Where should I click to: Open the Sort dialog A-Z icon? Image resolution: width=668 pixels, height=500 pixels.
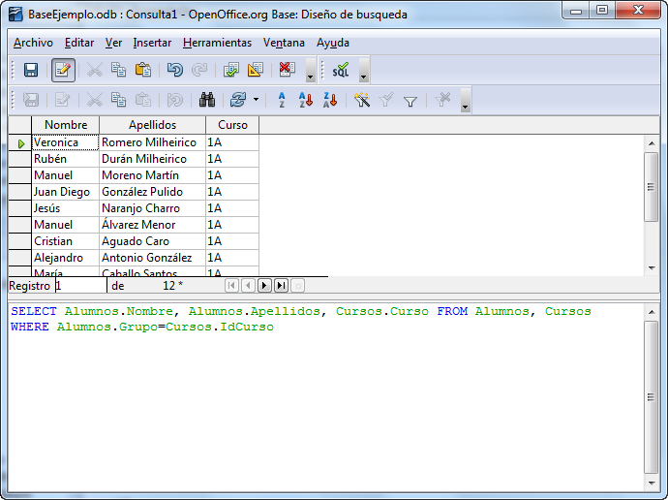tap(282, 100)
